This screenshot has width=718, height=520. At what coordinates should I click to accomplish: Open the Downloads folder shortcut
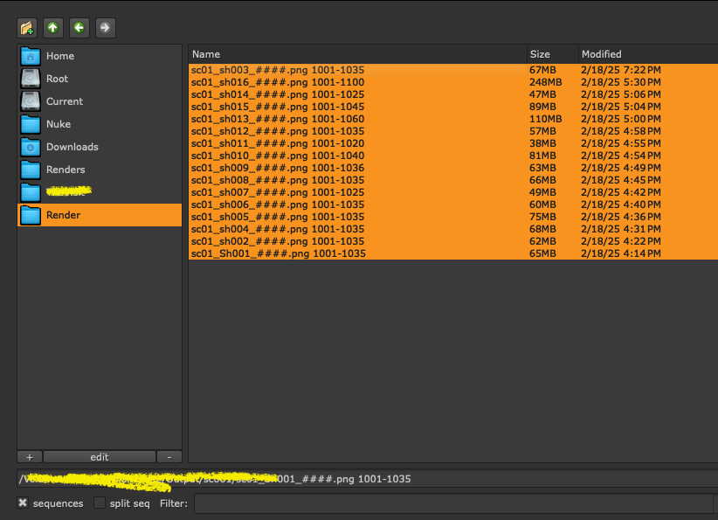[x=72, y=146]
